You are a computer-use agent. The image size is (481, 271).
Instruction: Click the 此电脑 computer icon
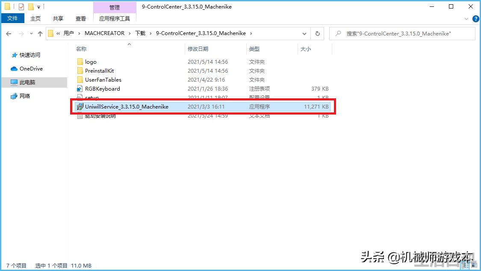click(14, 82)
